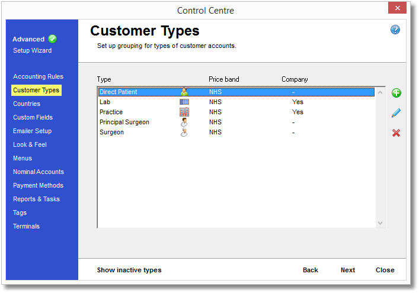This screenshot has width=419, height=293.
Task: Click the Principal Surgeon row icon
Action: tap(184, 122)
